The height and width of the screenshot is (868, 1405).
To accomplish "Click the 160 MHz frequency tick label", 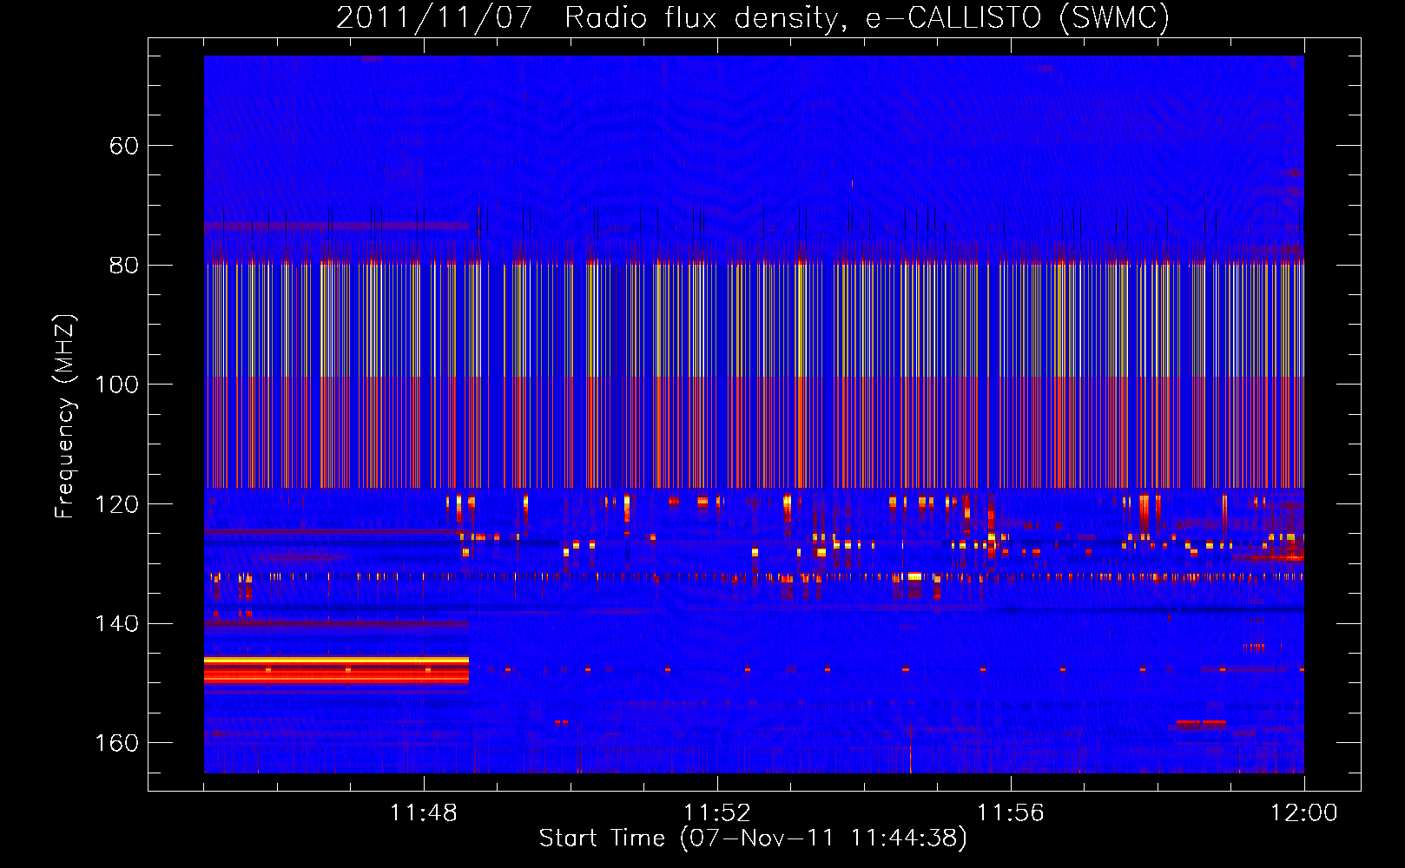I will pos(117,743).
